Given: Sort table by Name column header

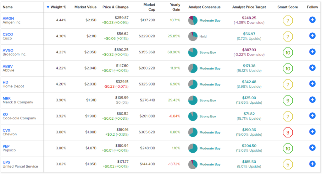Looking at the screenshot, I should [x=8, y=7].
